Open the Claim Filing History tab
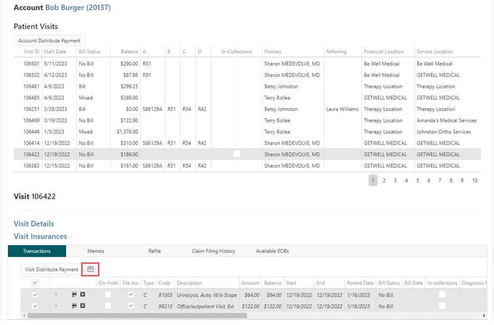The width and height of the screenshot is (494, 325). pyautogui.click(x=213, y=251)
